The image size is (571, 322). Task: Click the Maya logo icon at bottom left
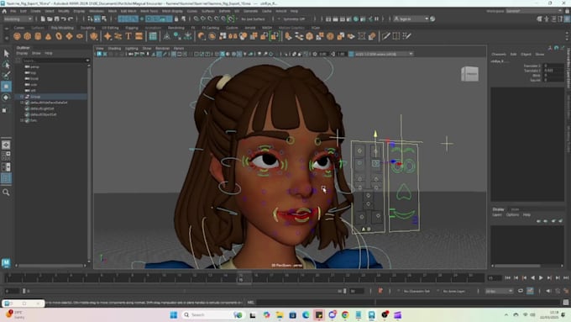click(6, 262)
